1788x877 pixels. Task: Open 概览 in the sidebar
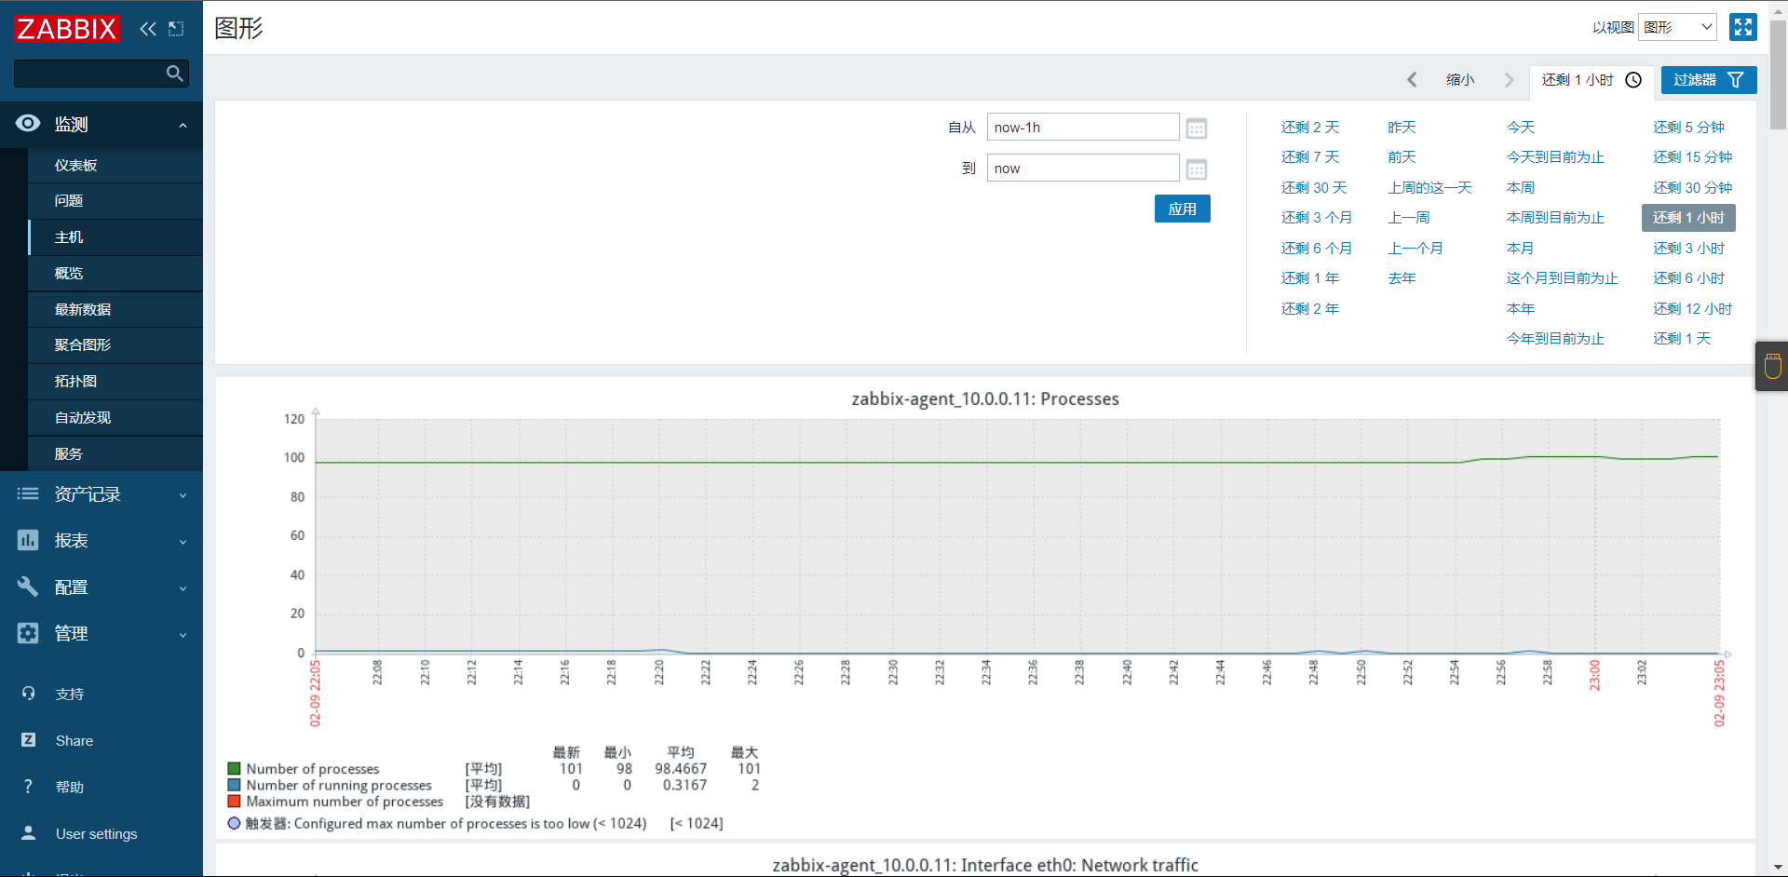pyautogui.click(x=115, y=273)
